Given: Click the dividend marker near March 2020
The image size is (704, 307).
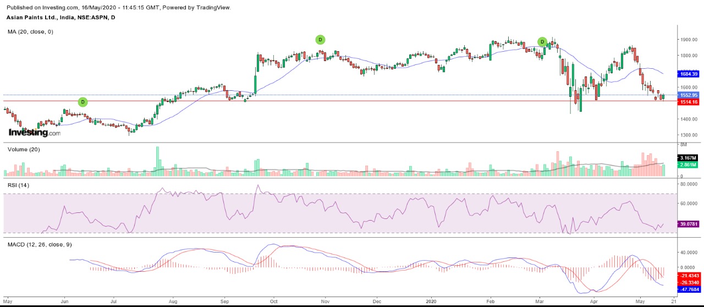Looking at the screenshot, I should 542,42.
